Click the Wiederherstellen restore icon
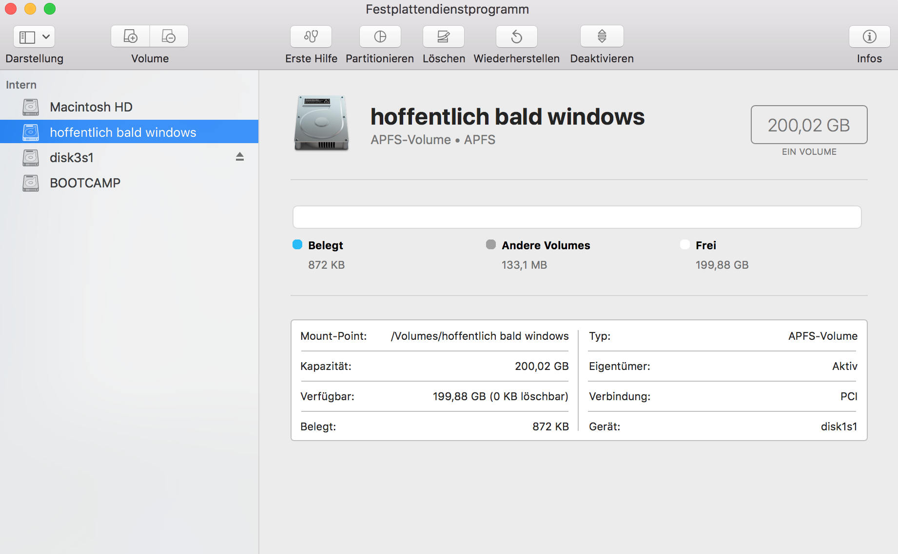Viewport: 898px width, 554px height. tap(517, 37)
